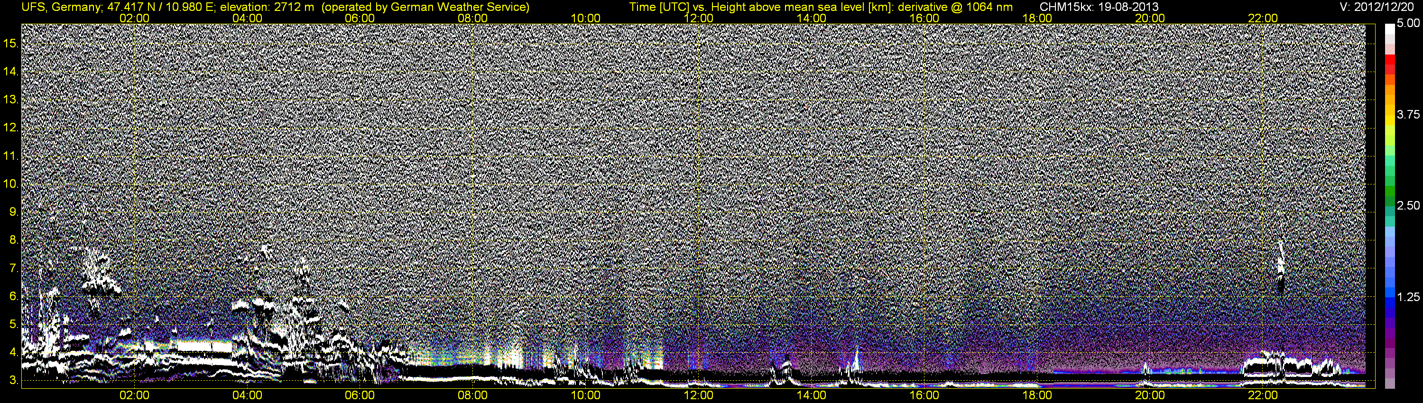Click the 14:00 label on the bottom time axis
The width and height of the screenshot is (1423, 403).
[812, 395]
